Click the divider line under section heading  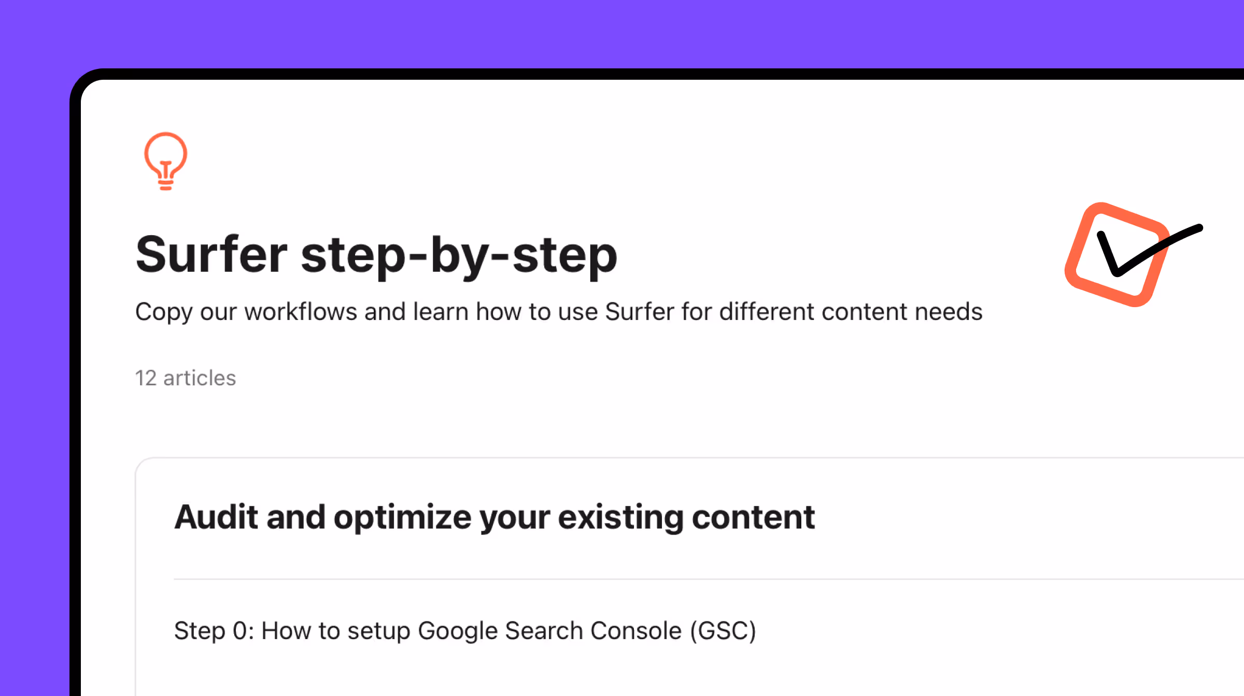click(x=674, y=579)
